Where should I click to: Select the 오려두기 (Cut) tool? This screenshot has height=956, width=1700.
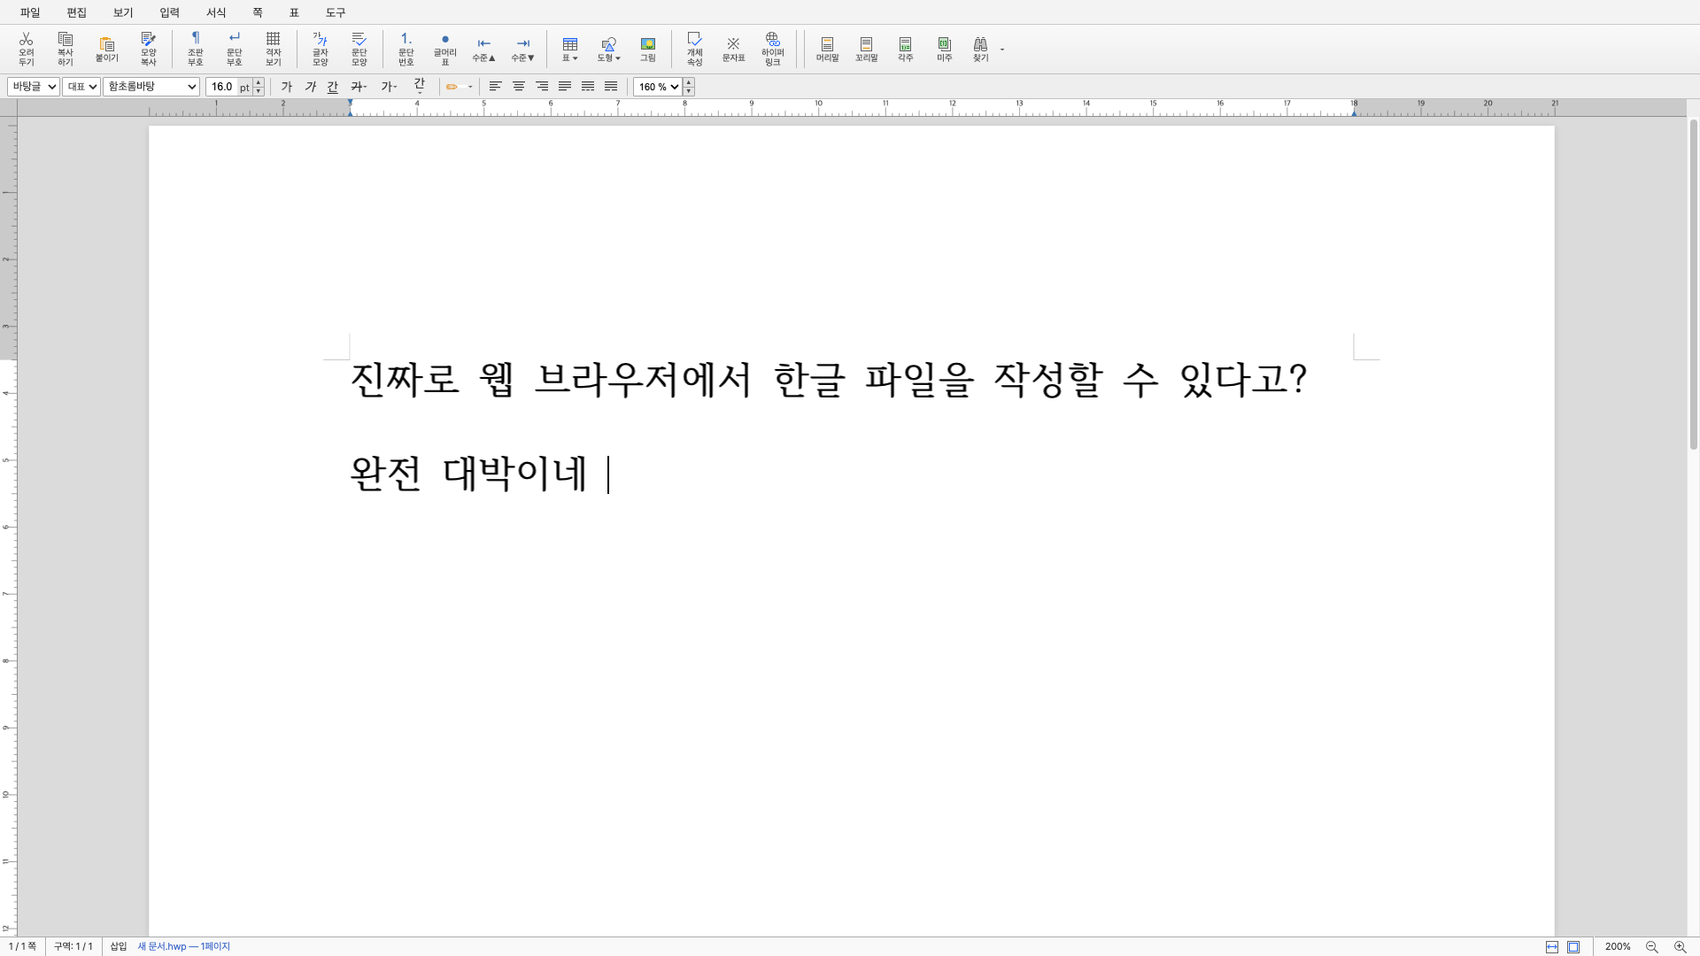(x=26, y=49)
